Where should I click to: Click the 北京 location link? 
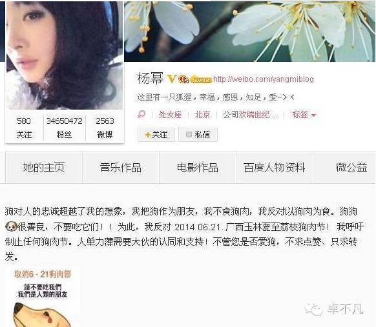pos(202,115)
